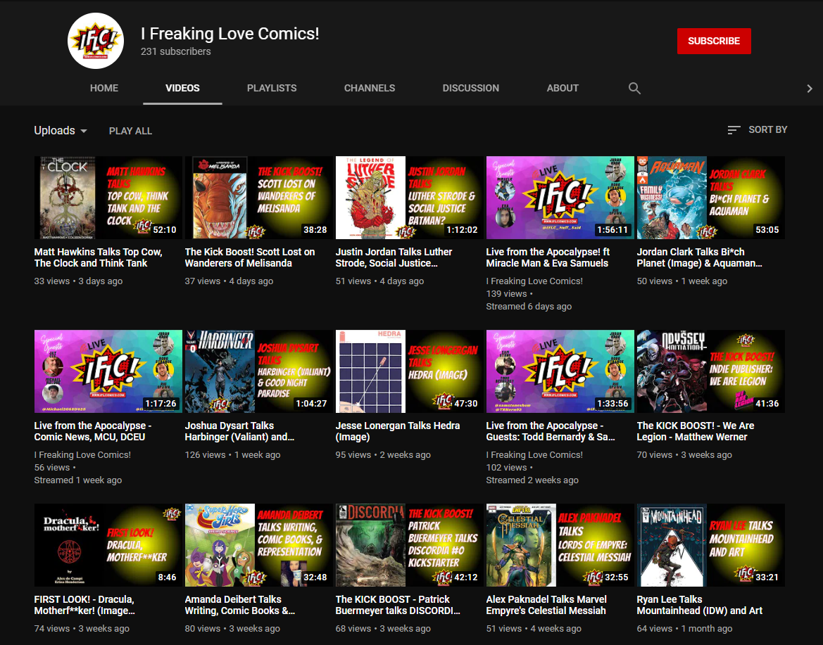Screen dimensions: 823x645
Task: Click the right chevron to show more tabs
Action: pyautogui.click(x=810, y=89)
